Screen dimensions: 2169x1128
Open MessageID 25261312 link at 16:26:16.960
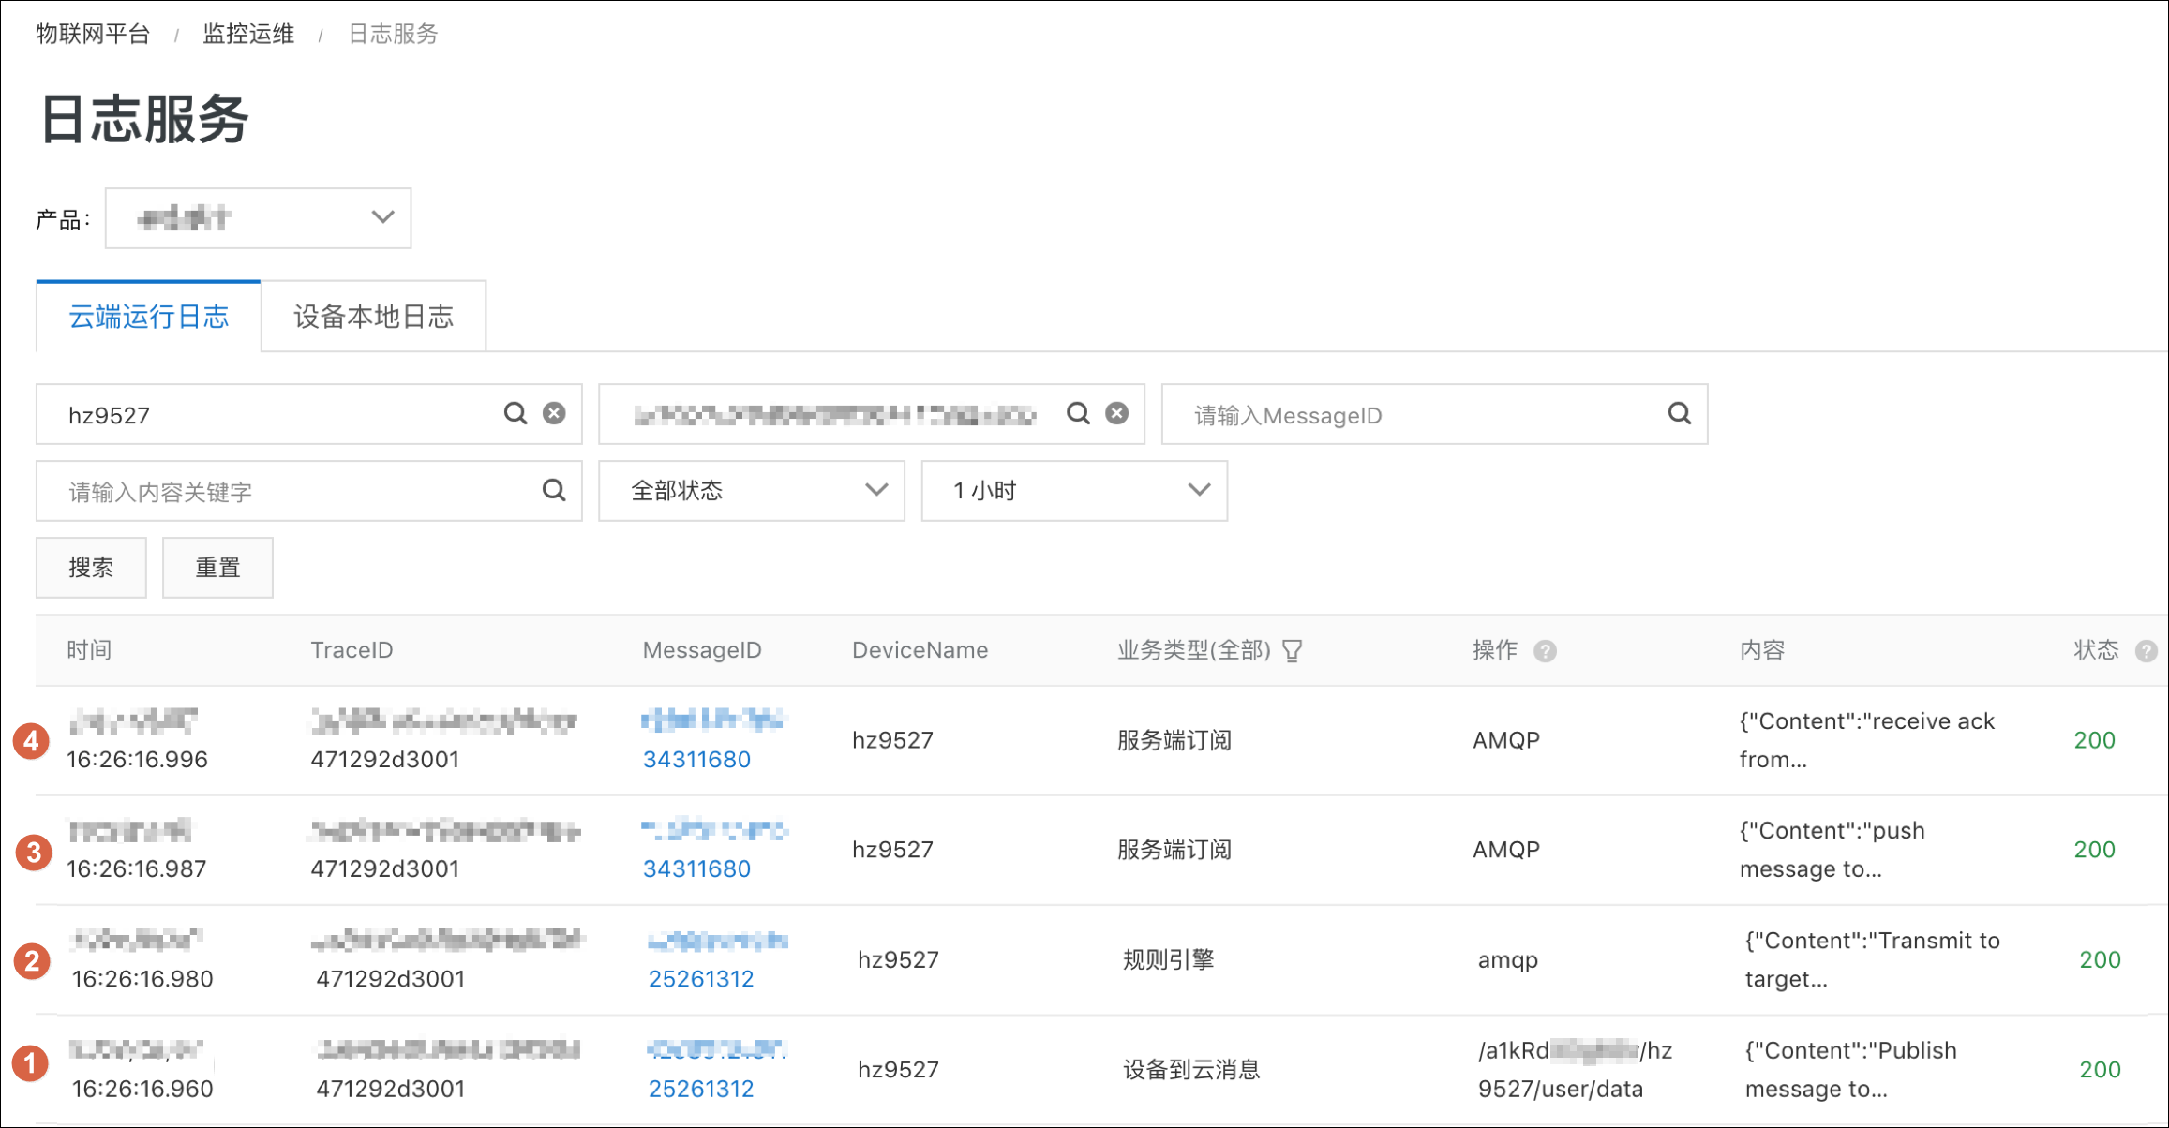[701, 1089]
